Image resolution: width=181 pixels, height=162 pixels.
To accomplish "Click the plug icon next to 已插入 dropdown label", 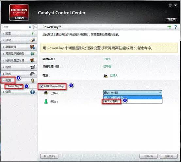I will (46, 93).
